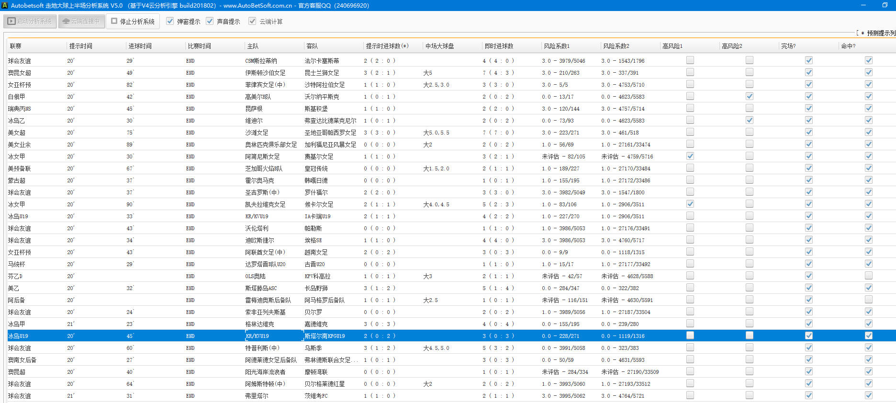This screenshot has width=896, height=403.
Task: Restore down the application window
Action: click(x=885, y=5)
